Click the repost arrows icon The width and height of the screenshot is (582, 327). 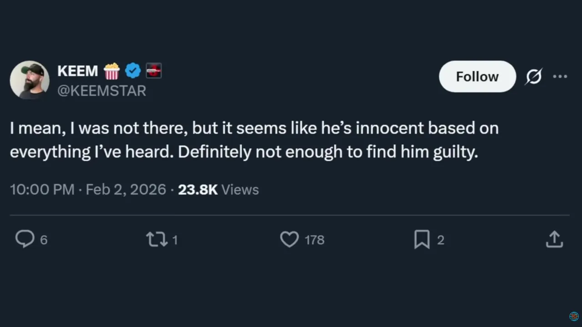coord(157,239)
